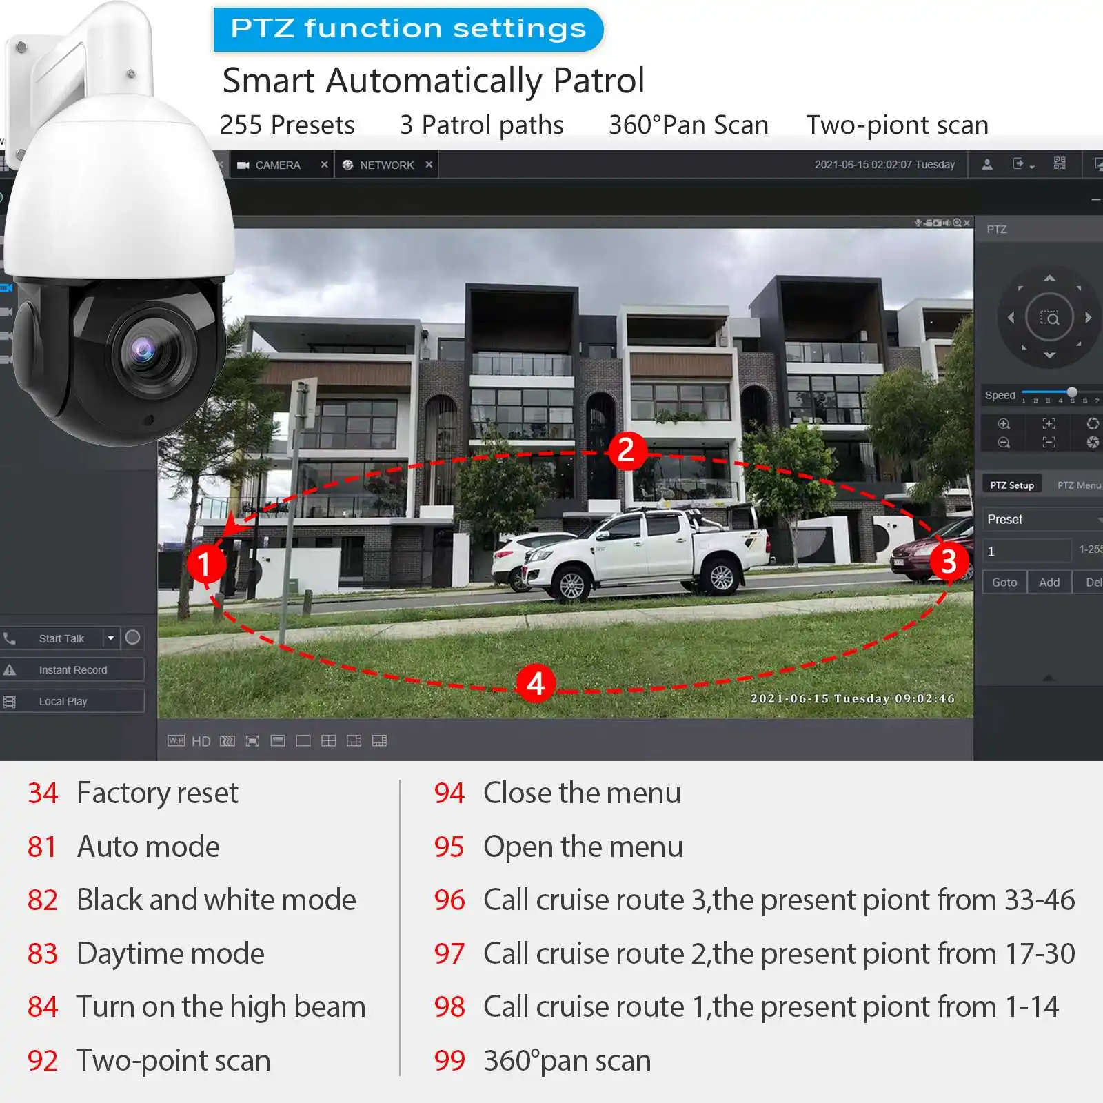Move the camera diagonally up-left on PTZ wheel
Viewport: 1103px width, 1103px height.
[1021, 289]
